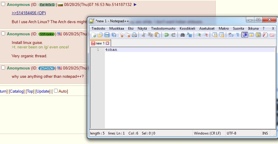Open the Näytä menu

pyautogui.click(x=142, y=29)
